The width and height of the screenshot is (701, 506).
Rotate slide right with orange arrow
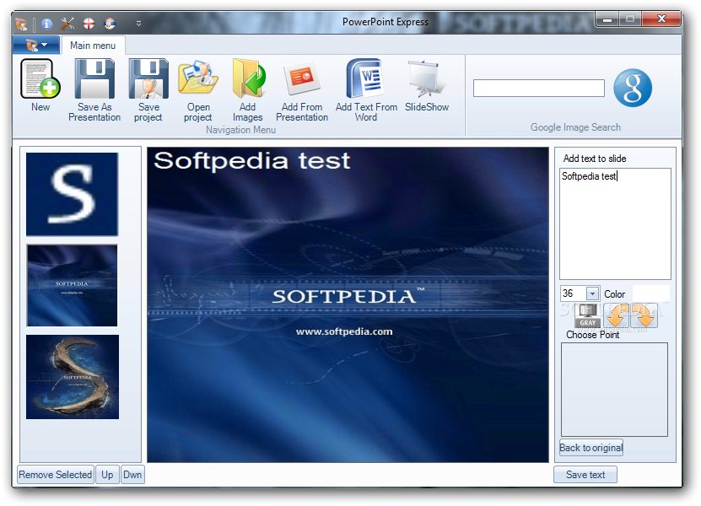[x=644, y=315]
